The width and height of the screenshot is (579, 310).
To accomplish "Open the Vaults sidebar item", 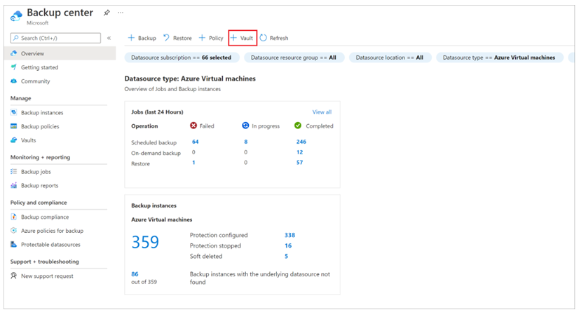I will [x=28, y=140].
